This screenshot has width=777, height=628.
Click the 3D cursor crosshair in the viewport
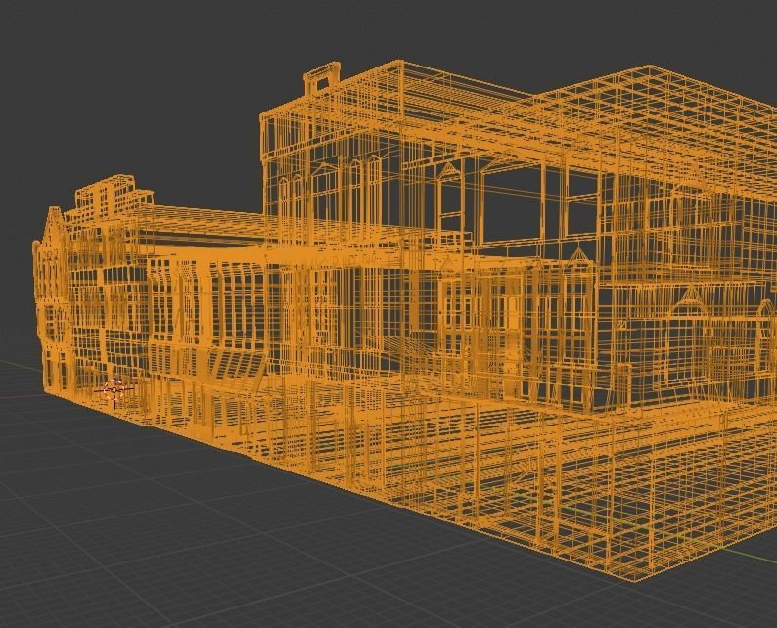pyautogui.click(x=114, y=390)
